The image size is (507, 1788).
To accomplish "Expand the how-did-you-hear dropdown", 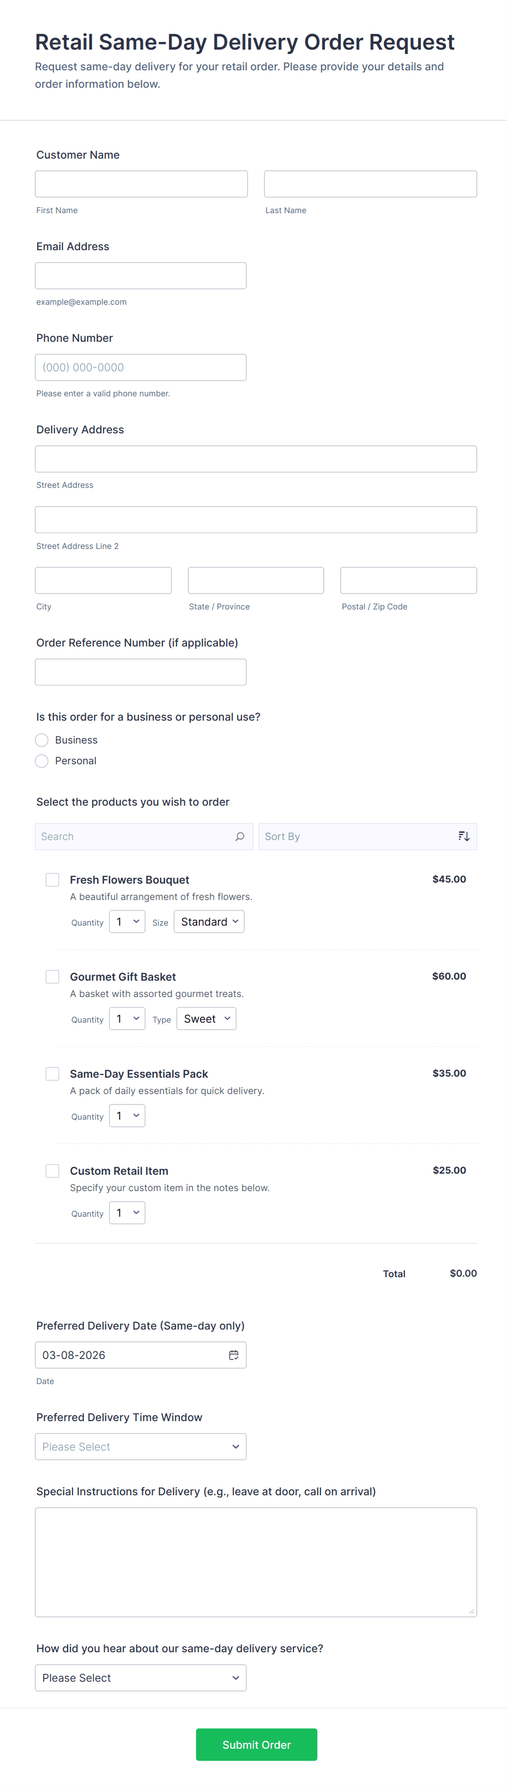I will click(140, 1678).
